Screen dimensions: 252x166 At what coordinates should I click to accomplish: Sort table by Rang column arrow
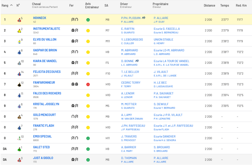(x=12, y=5)
